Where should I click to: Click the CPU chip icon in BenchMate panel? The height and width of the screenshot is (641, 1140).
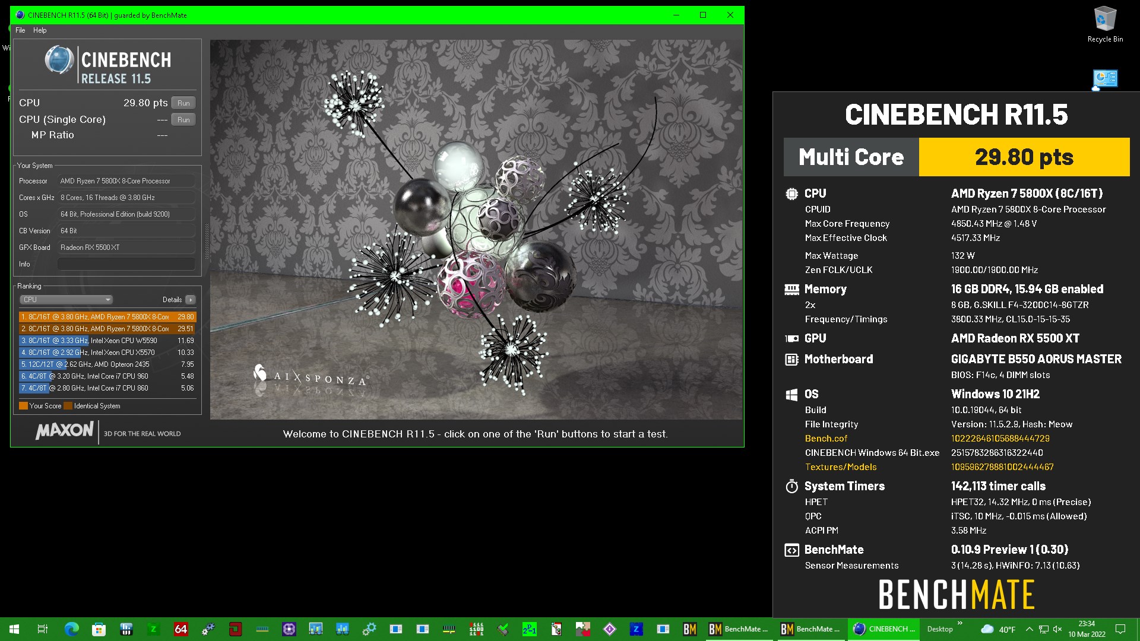[791, 193]
